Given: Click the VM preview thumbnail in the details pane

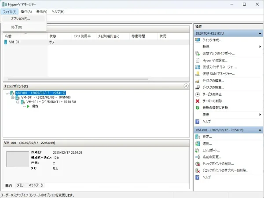Looking at the screenshot, I should click(18, 159).
